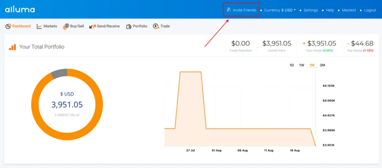This screenshot has height=168, width=382.
Task: Open the Portfolio wallet icon
Action: click(x=129, y=26)
